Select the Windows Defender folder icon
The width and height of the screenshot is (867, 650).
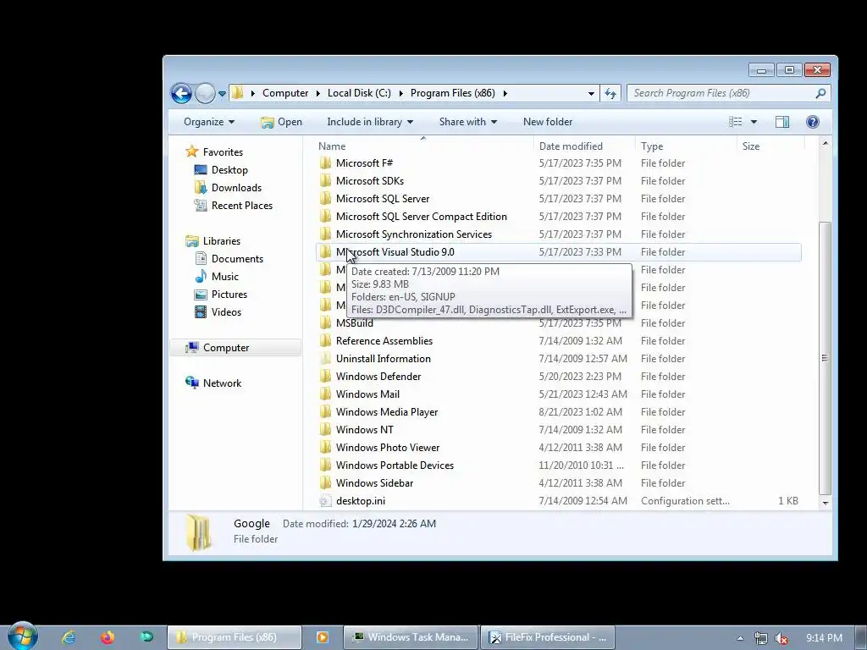tap(326, 376)
